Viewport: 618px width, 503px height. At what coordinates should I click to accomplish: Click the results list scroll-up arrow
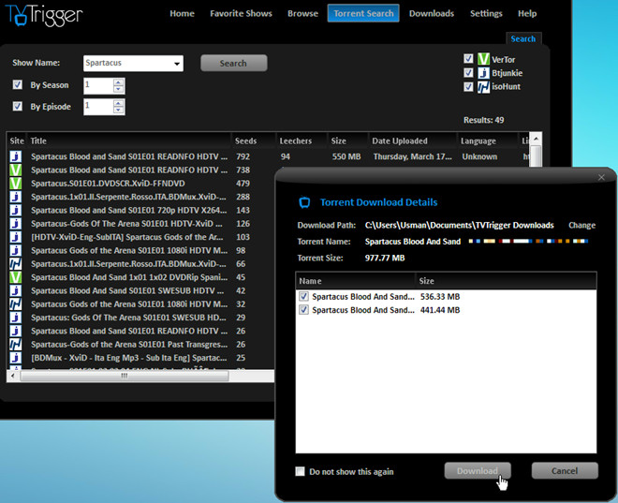(x=536, y=139)
